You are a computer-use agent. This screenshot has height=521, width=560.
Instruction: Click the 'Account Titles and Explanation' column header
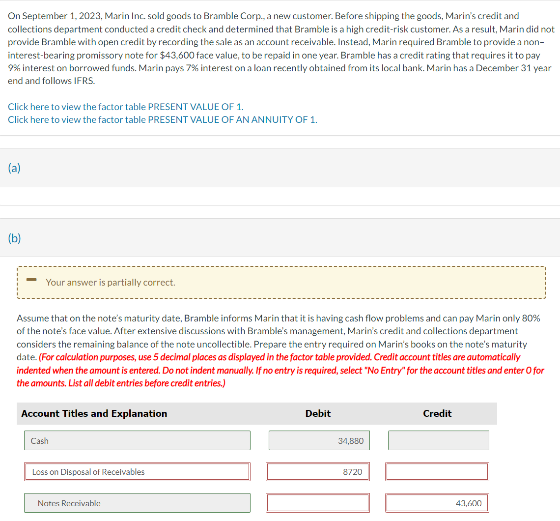pos(94,413)
